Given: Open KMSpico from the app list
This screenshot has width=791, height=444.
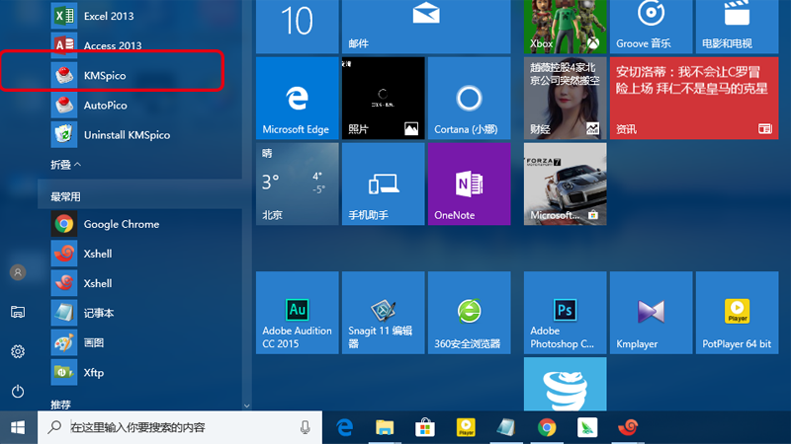Looking at the screenshot, I should coord(104,75).
